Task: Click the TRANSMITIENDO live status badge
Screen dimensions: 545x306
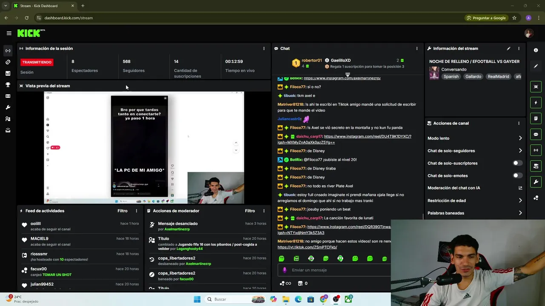Action: pos(37,62)
